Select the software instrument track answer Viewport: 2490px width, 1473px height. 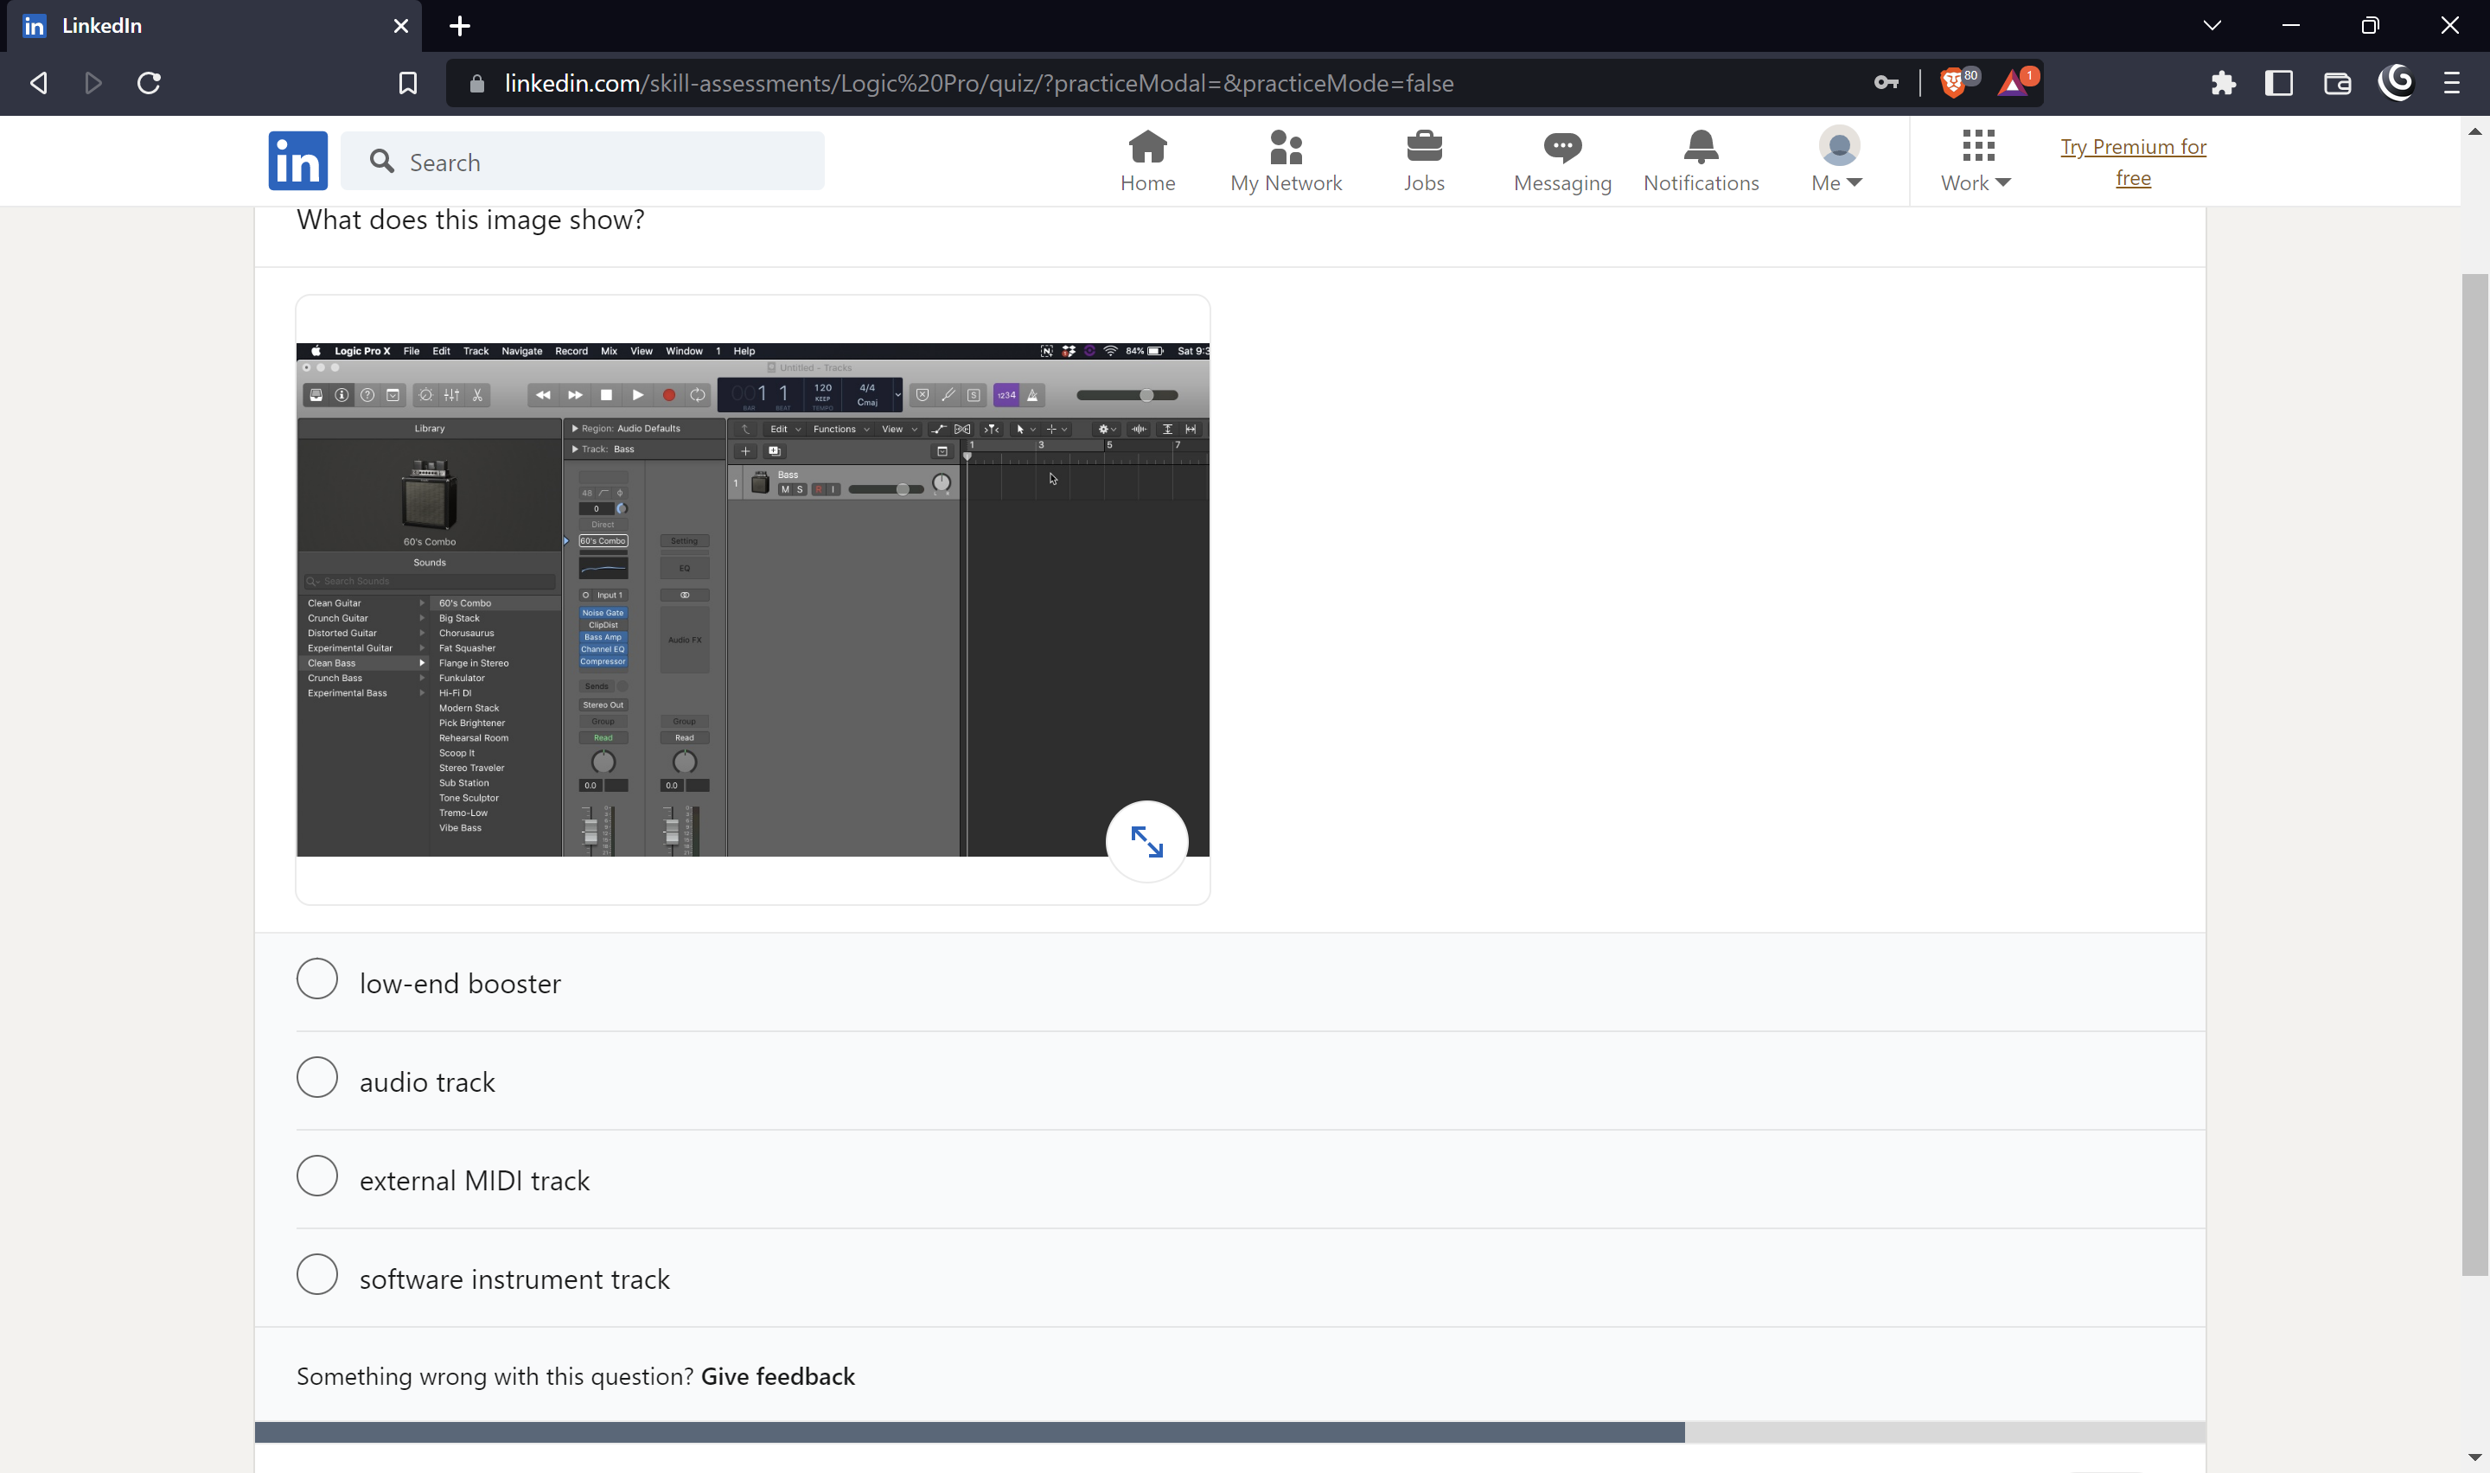pyautogui.click(x=316, y=1273)
